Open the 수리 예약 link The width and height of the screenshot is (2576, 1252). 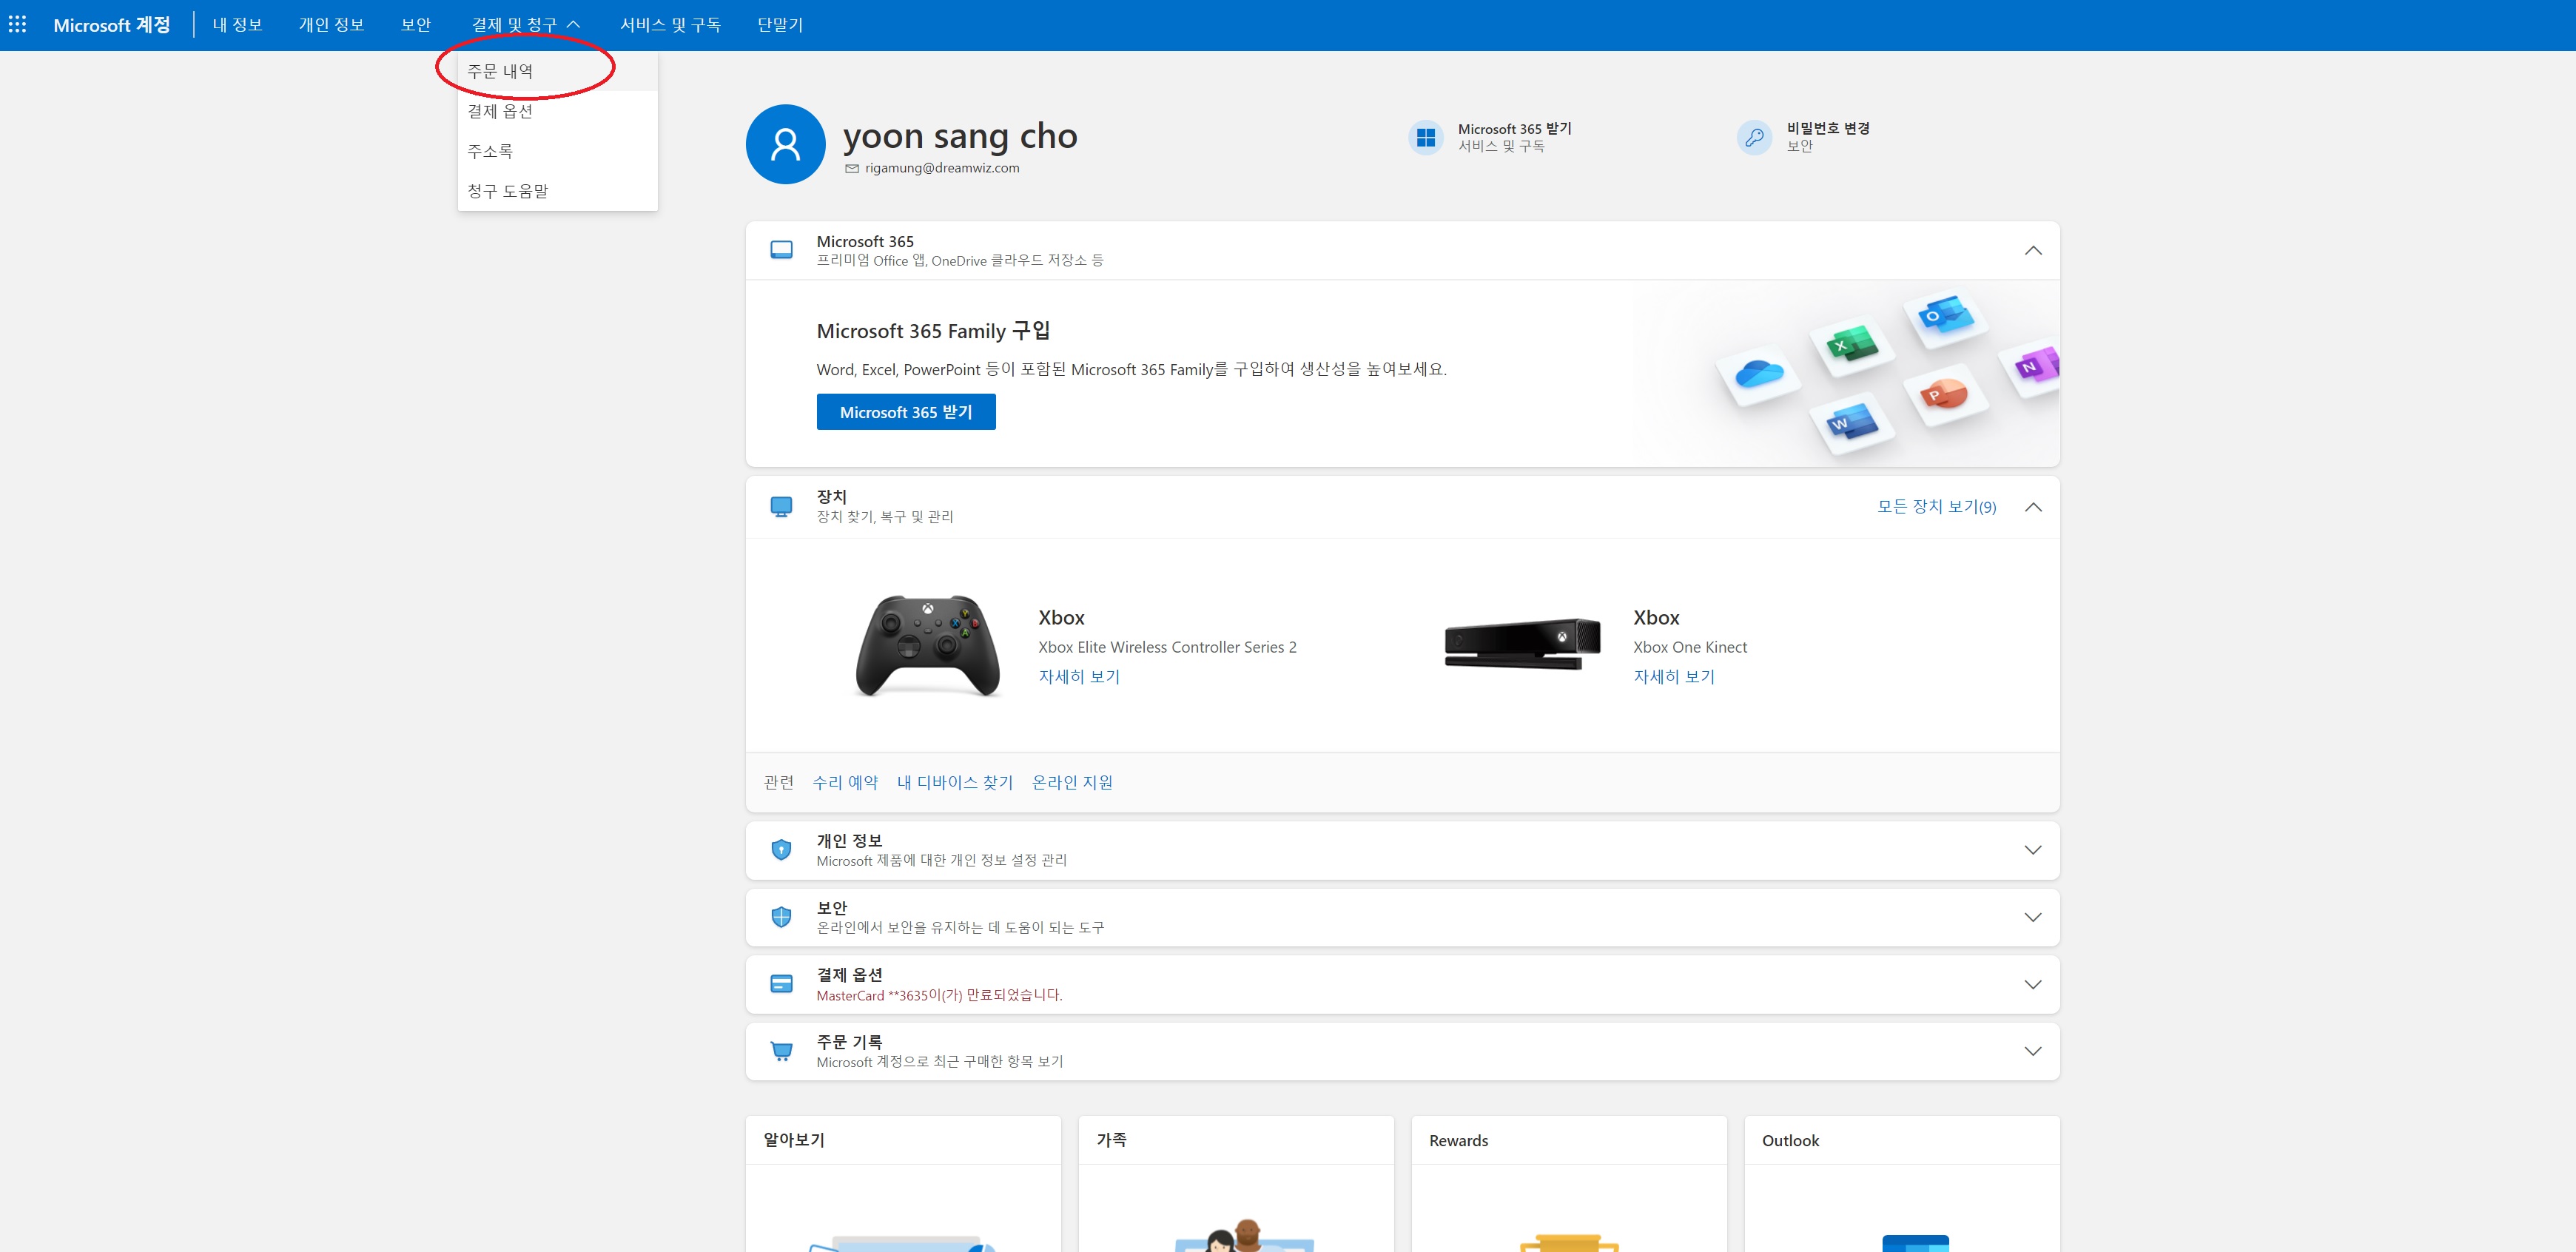[845, 782]
